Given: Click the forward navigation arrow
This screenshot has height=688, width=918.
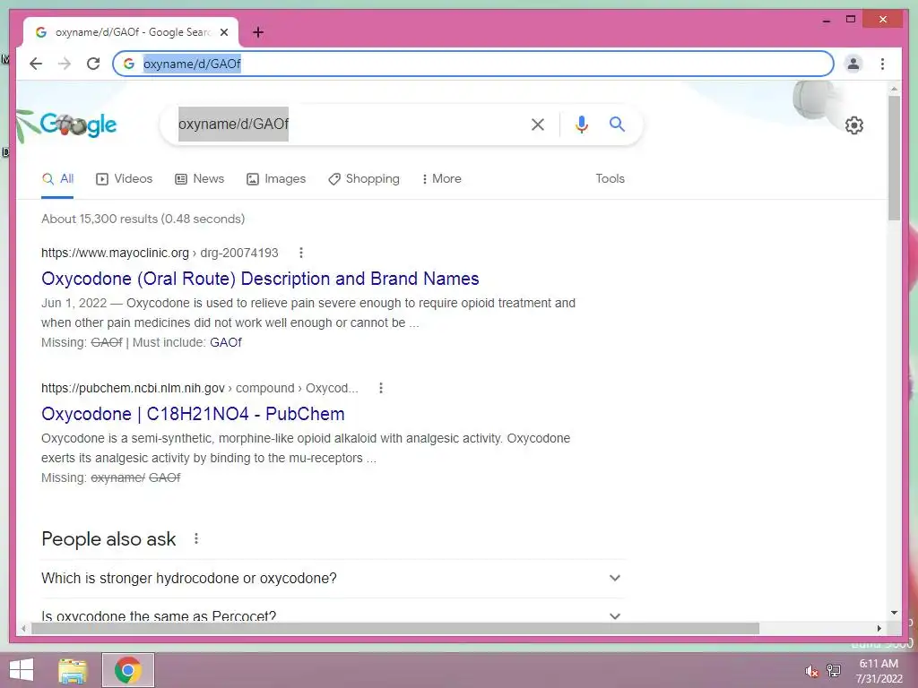Looking at the screenshot, I should pos(65,64).
